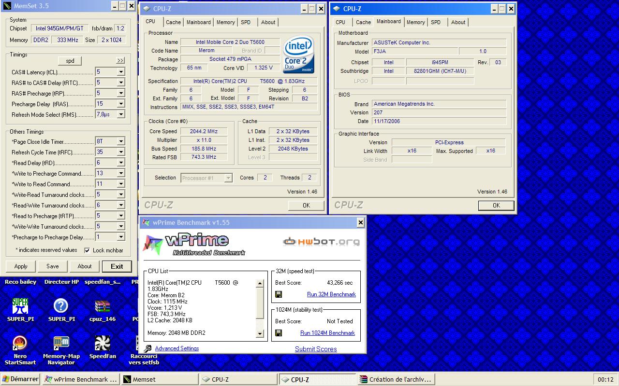
Task: Switch to SPD tab in left CPU-Z window
Action: (246, 22)
